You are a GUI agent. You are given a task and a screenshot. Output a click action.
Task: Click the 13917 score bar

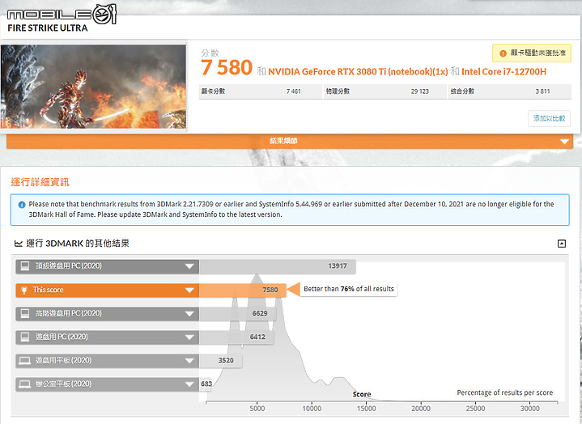click(x=278, y=266)
